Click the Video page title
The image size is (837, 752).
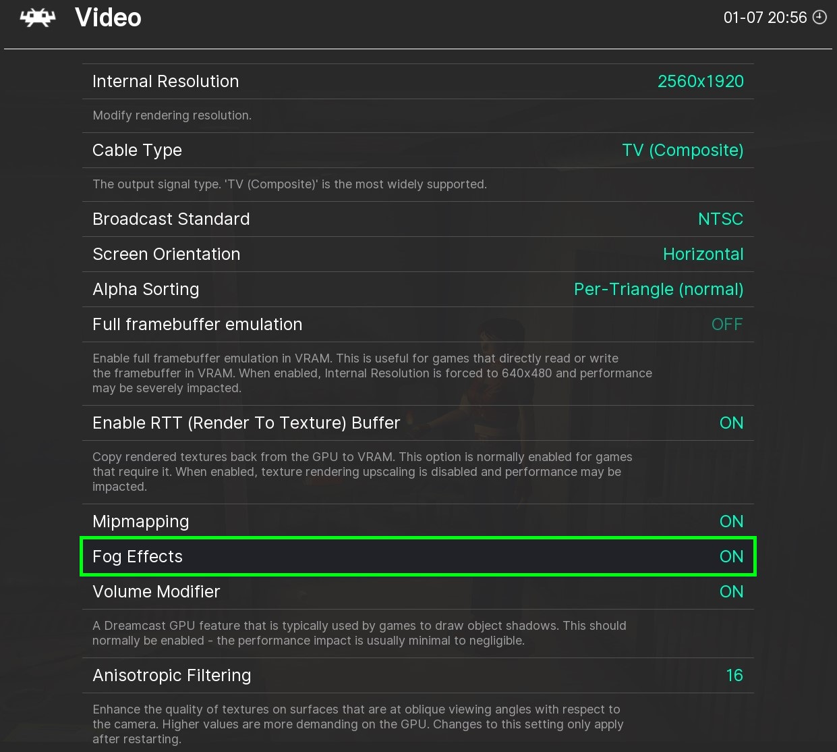[x=108, y=18]
